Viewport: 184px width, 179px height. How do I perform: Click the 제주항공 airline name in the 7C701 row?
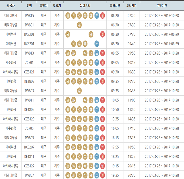point(11,62)
